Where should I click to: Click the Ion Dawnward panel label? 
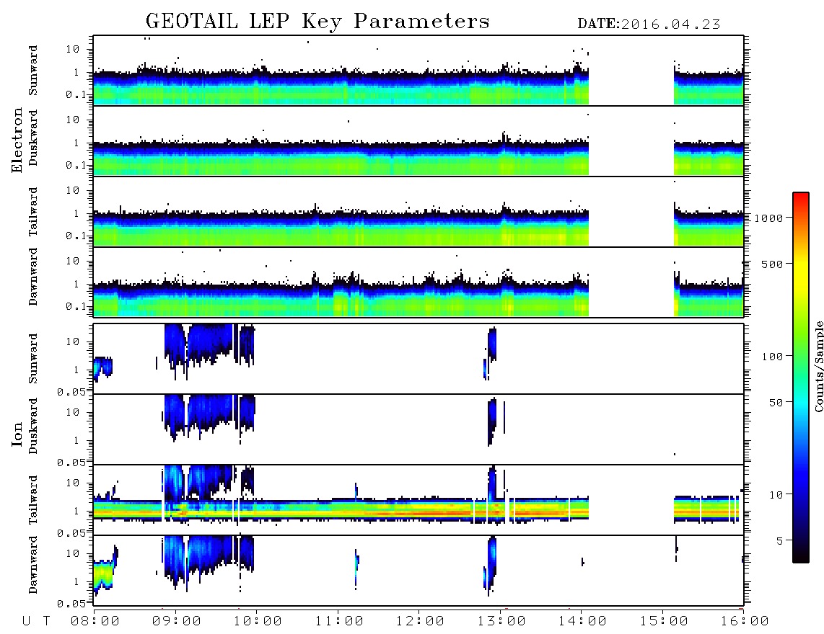click(x=33, y=565)
